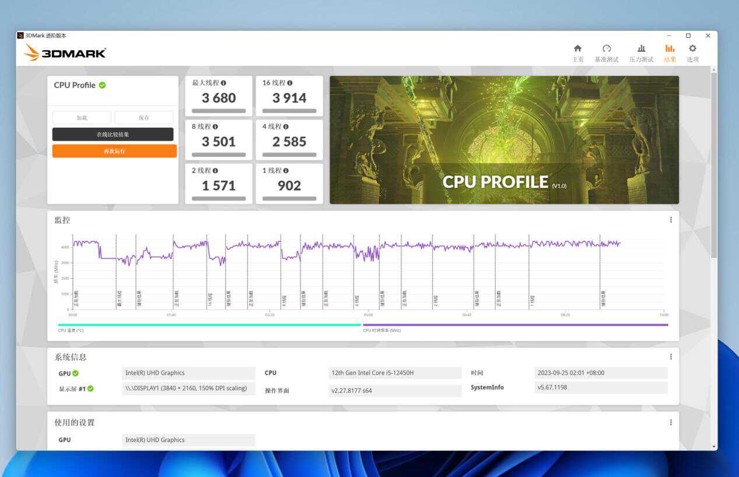Click the 3DMark app icon in the title bar
This screenshot has width=739, height=477.
coord(20,36)
